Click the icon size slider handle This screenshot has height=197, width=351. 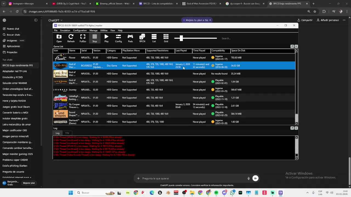tap(181, 38)
